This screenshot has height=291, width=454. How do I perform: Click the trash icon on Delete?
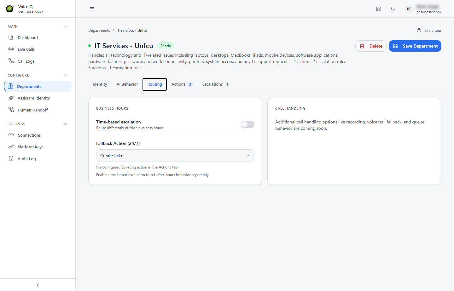pos(362,46)
